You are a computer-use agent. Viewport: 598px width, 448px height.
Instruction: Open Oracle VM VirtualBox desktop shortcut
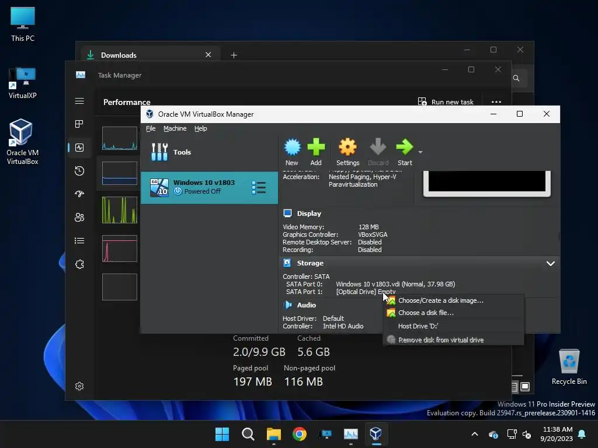click(23, 142)
